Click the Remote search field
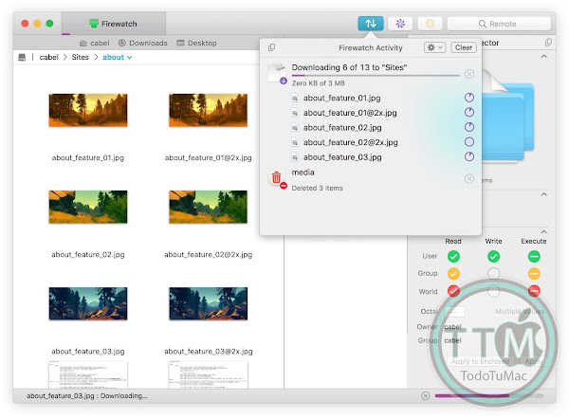 [x=499, y=24]
